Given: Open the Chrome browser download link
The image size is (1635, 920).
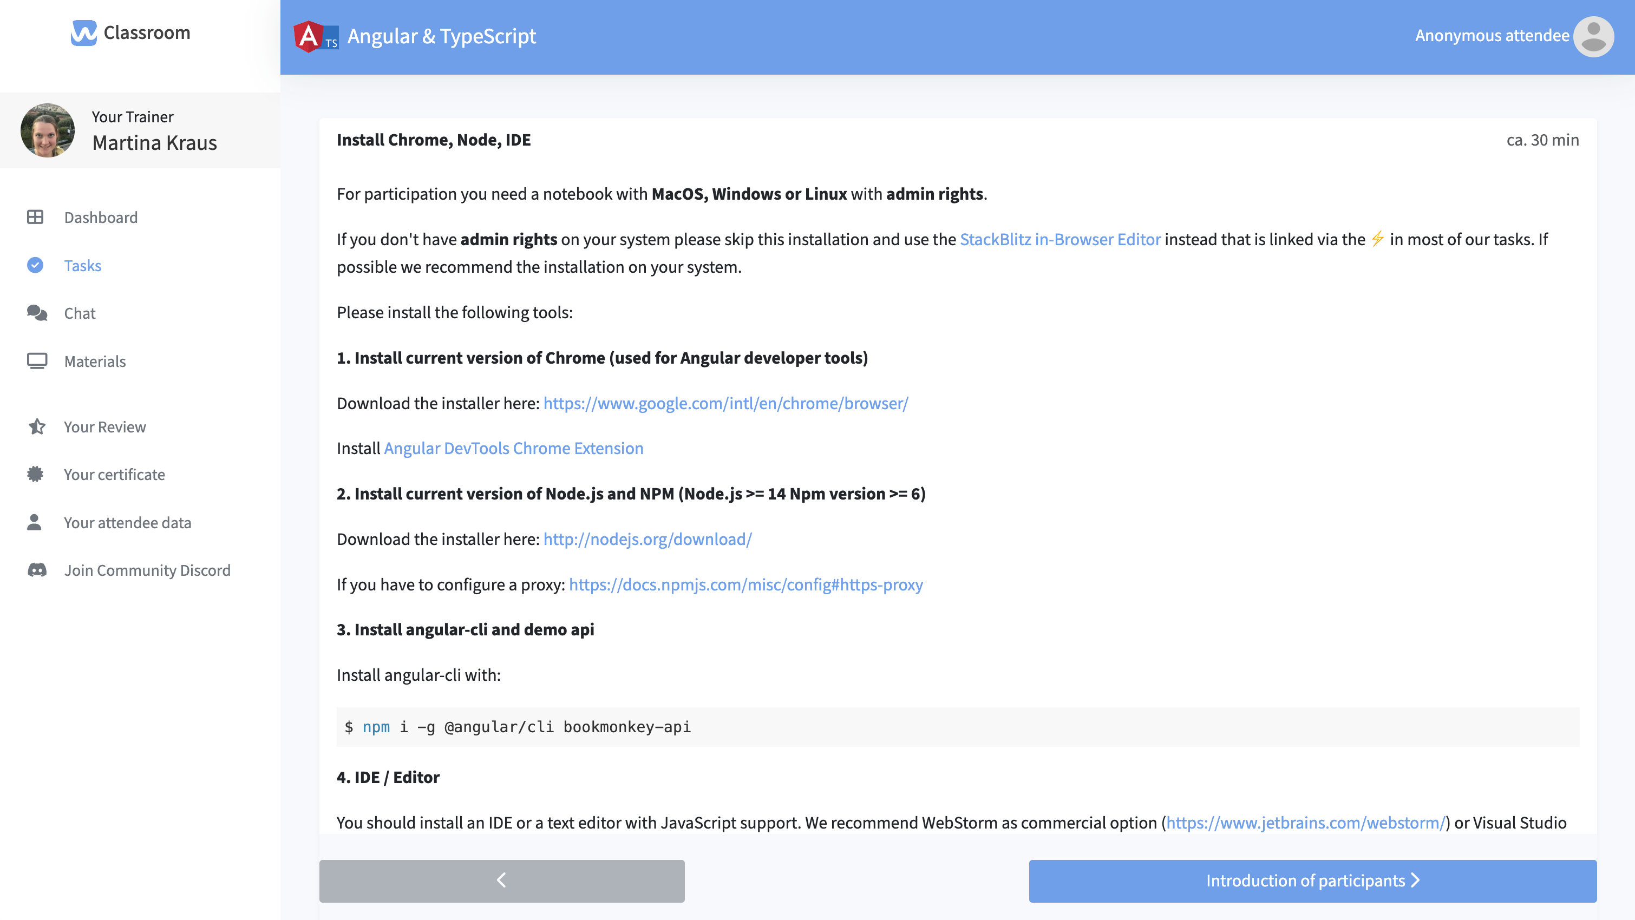Looking at the screenshot, I should (725, 402).
